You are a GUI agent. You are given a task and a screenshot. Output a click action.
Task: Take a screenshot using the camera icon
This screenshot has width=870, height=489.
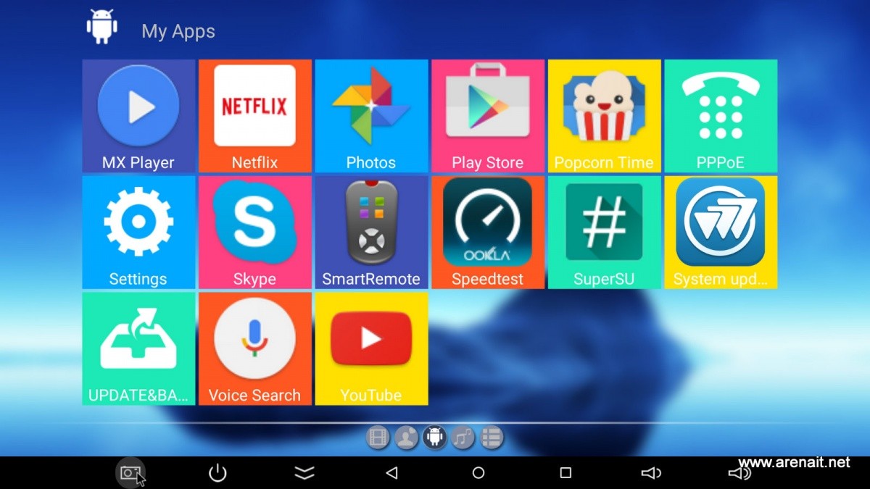click(x=130, y=473)
